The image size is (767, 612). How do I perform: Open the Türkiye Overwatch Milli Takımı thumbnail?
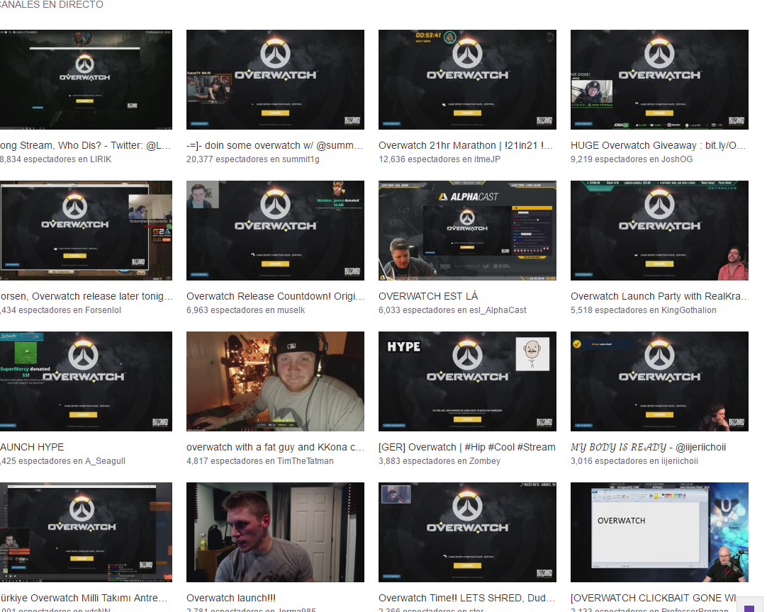[x=86, y=533]
